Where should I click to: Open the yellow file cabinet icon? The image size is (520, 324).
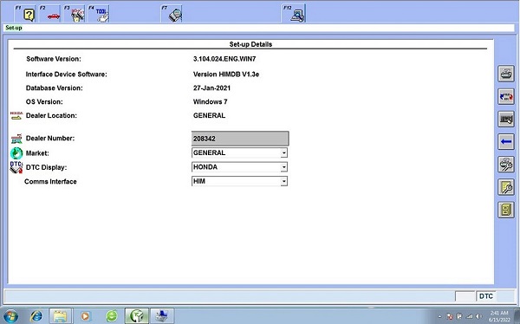[506, 210]
